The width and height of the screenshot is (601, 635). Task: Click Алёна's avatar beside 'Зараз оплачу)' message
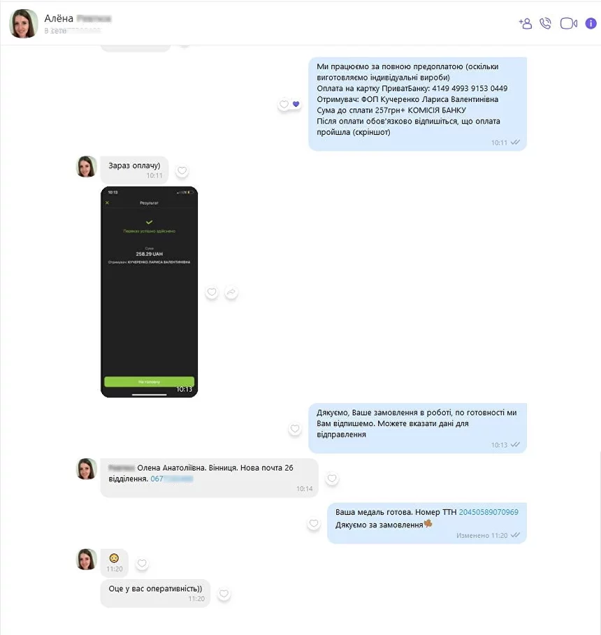coord(87,166)
